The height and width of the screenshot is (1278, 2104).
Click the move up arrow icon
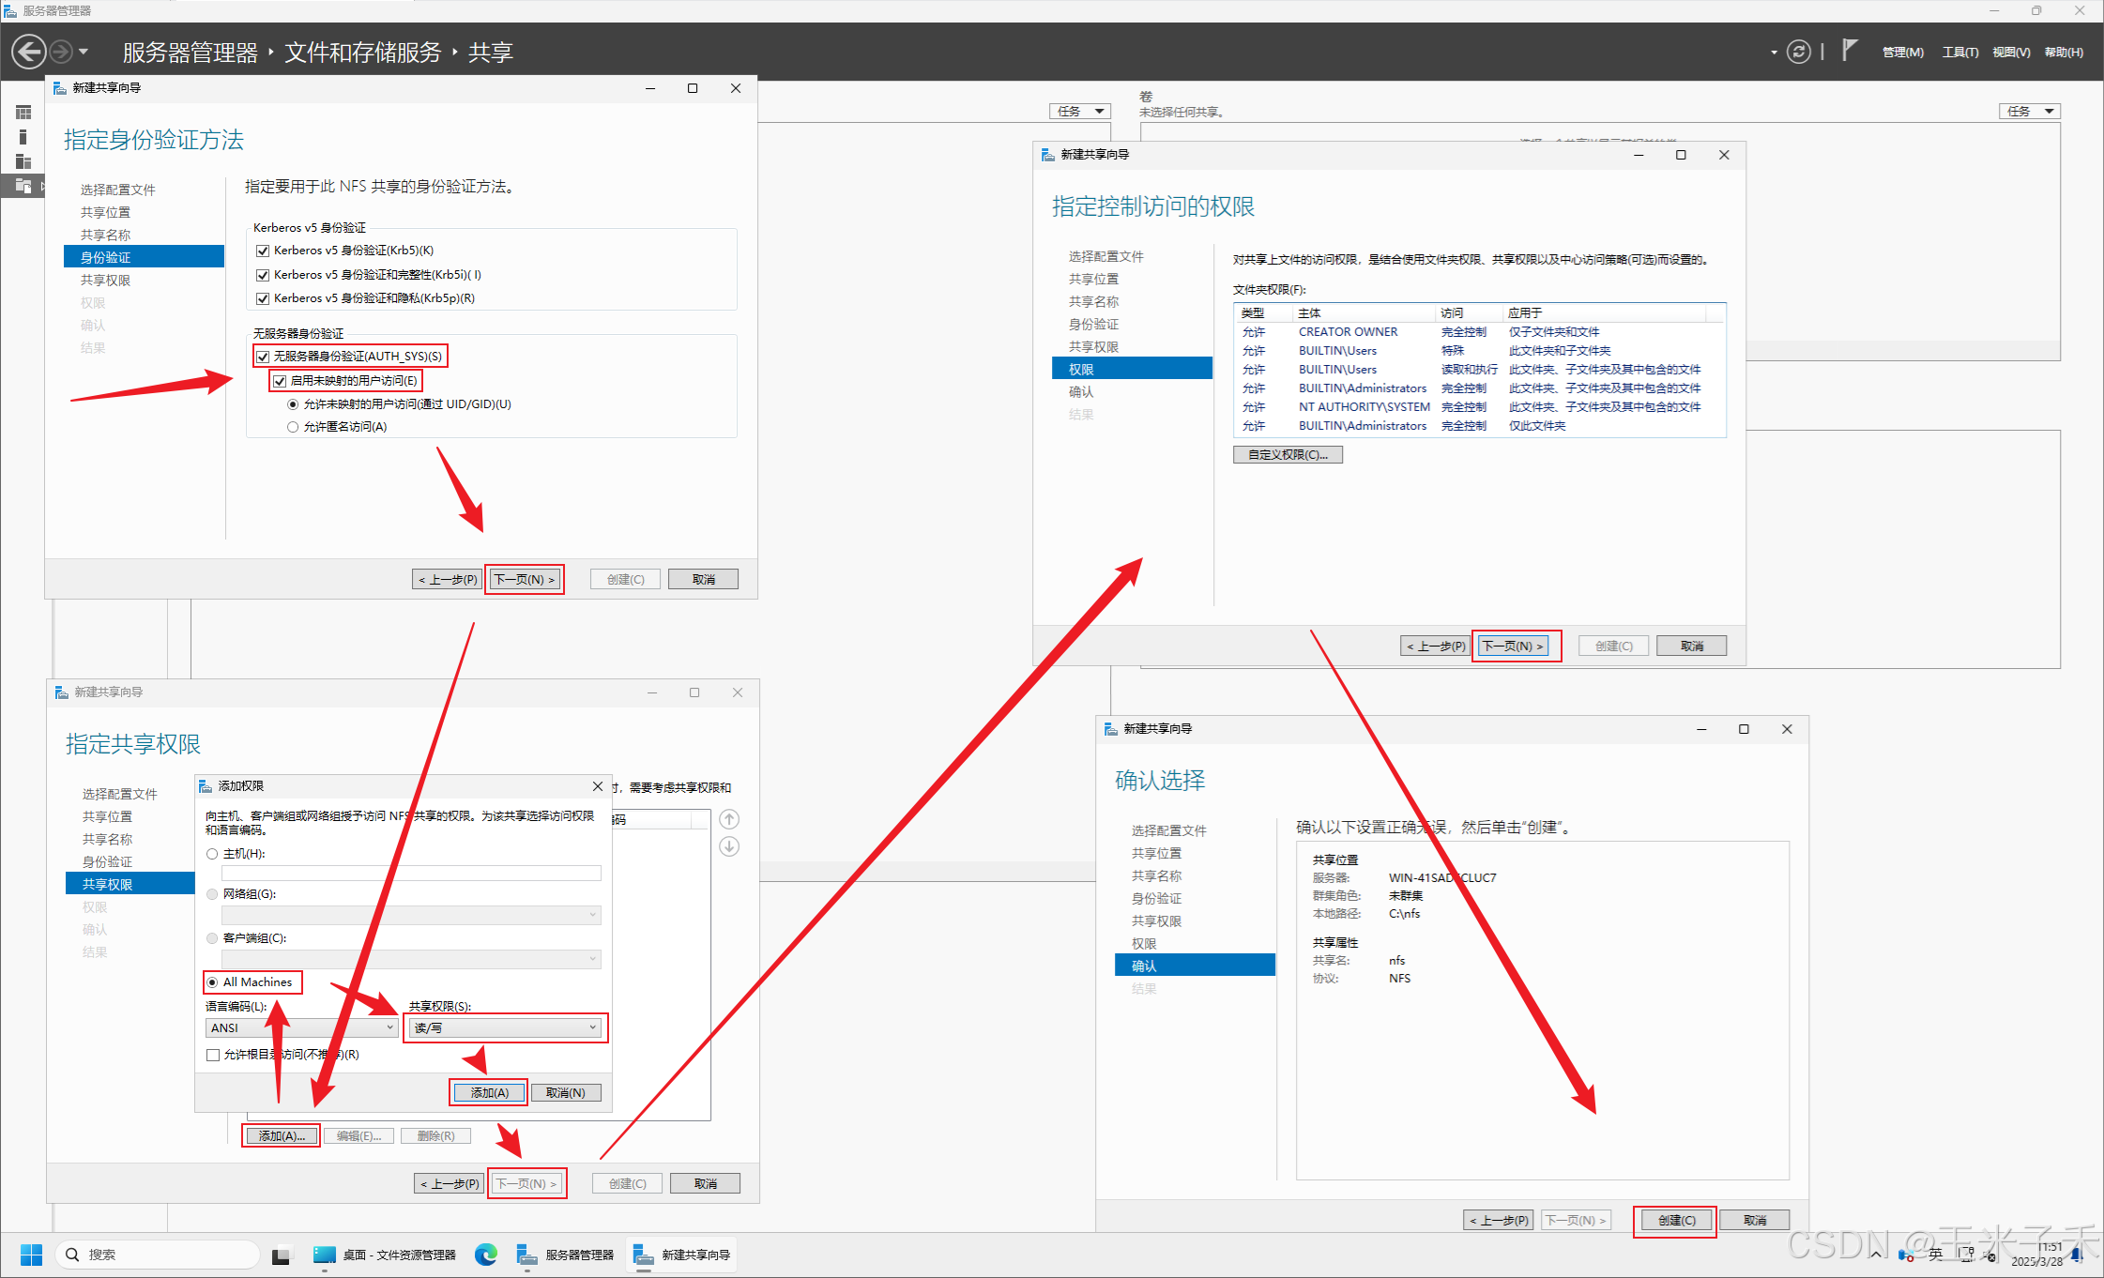tap(729, 819)
